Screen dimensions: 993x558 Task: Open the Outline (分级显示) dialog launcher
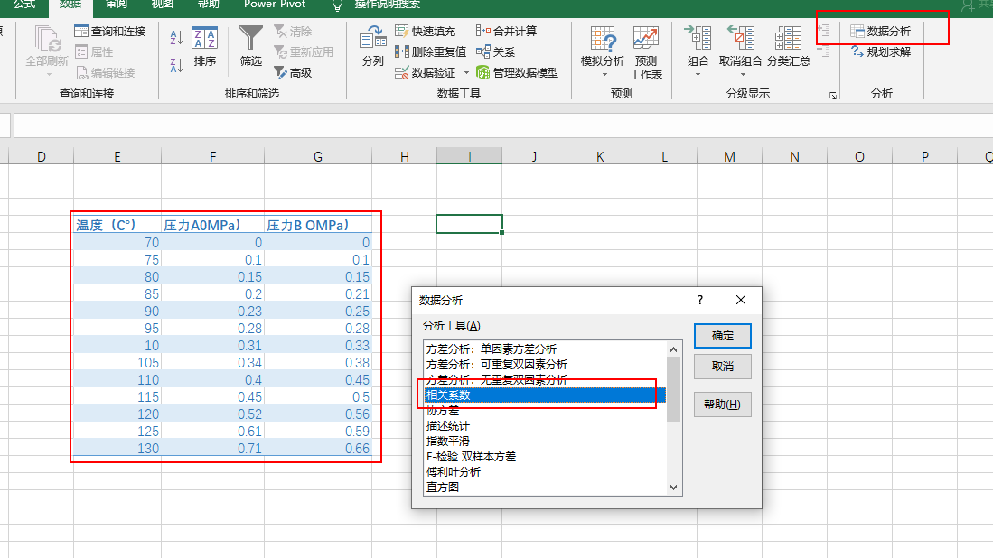tap(833, 96)
